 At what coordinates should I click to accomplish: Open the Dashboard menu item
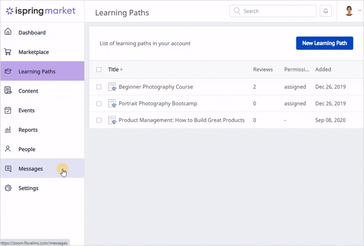point(42,33)
